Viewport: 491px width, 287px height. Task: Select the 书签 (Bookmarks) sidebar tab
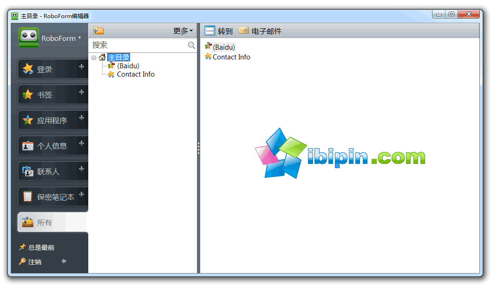click(x=52, y=94)
